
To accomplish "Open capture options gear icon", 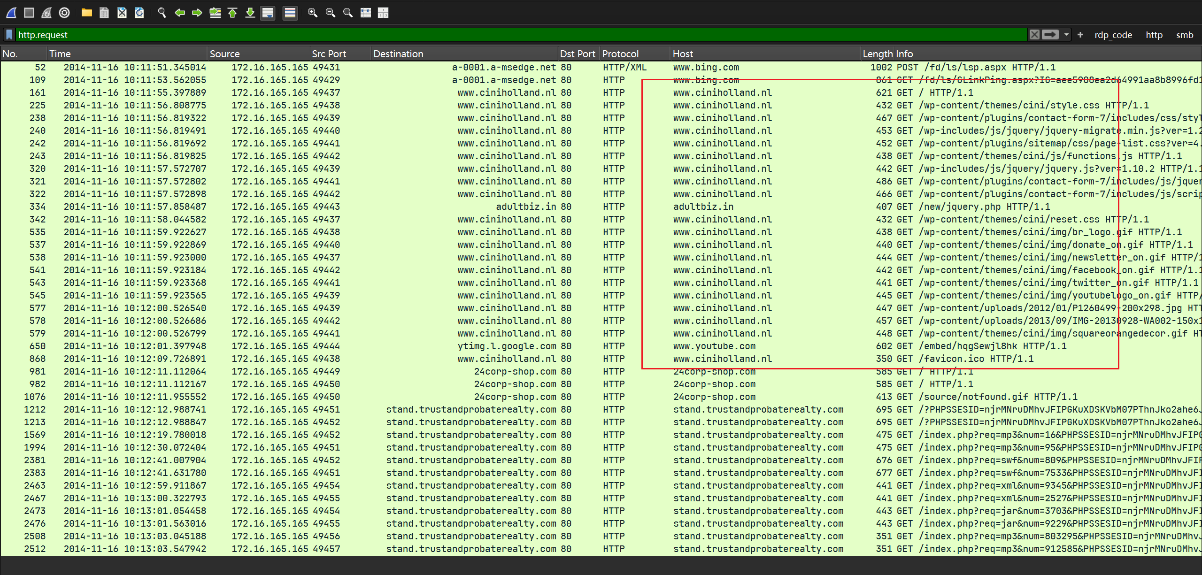I will [64, 13].
